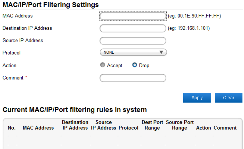244x149 pixels.
Task: Click the Comment column header in rules table
Action: point(225,128)
